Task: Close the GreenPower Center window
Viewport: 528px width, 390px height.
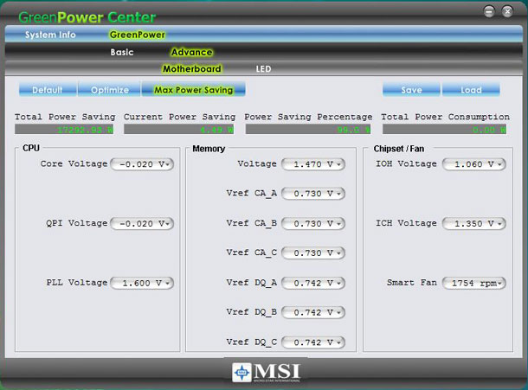Action: coord(507,12)
